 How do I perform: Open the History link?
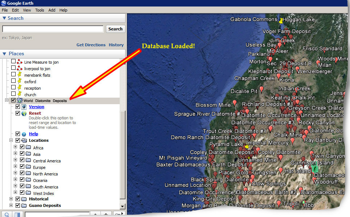point(116,45)
